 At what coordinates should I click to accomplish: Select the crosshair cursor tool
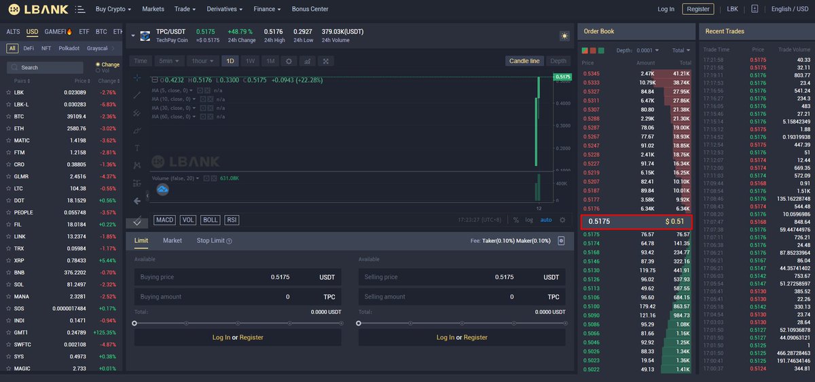tap(137, 78)
